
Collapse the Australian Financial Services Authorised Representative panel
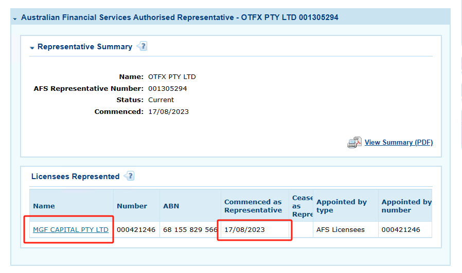[15, 18]
